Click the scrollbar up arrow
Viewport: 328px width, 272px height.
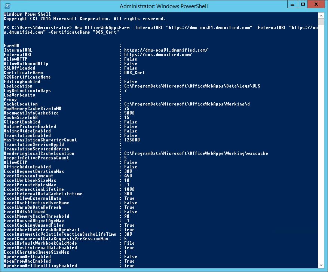click(x=321, y=15)
